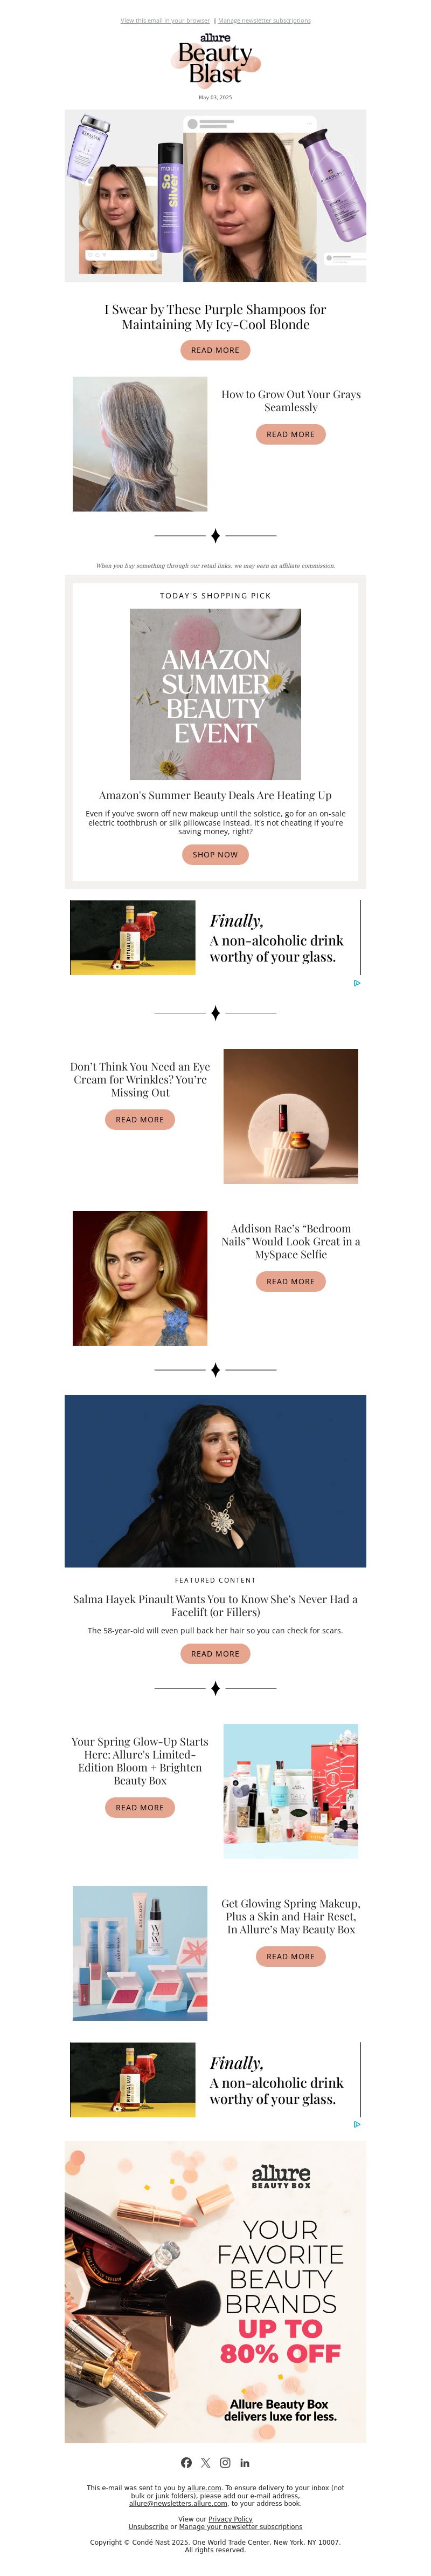The image size is (431, 2576).
Task: Click Read More for growing out grays
Action: pyautogui.click(x=290, y=434)
